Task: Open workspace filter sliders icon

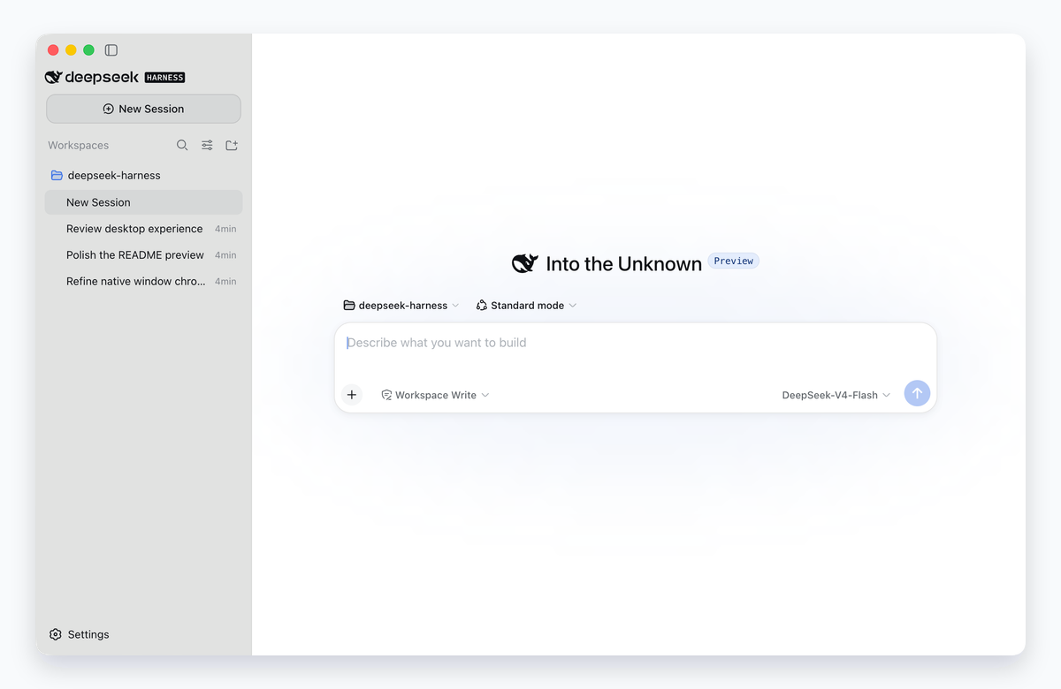Action: click(x=207, y=145)
